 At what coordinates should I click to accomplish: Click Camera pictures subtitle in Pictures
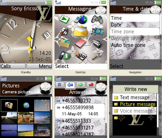pyautogui.click(x=17, y=92)
